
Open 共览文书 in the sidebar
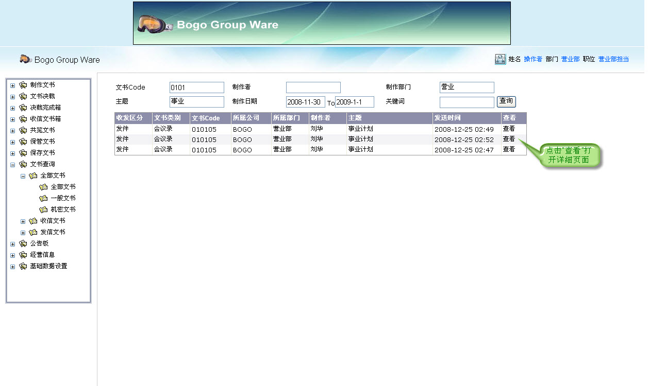point(42,130)
